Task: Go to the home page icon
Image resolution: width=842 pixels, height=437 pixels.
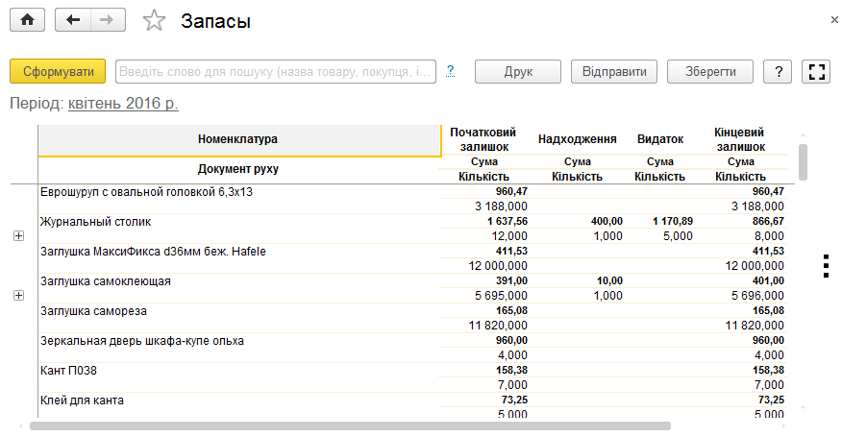Action: [x=27, y=20]
